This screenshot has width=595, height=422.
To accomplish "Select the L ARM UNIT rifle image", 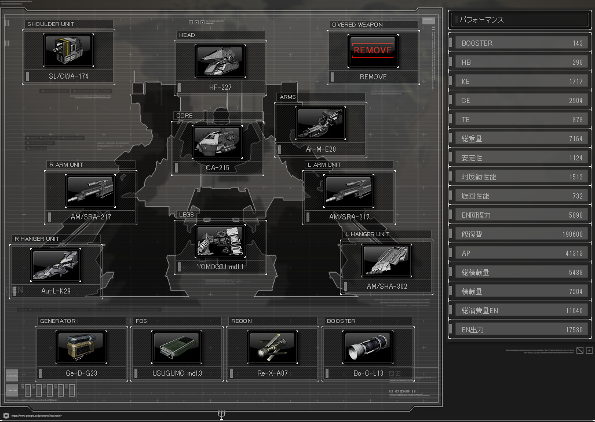I will (349, 191).
